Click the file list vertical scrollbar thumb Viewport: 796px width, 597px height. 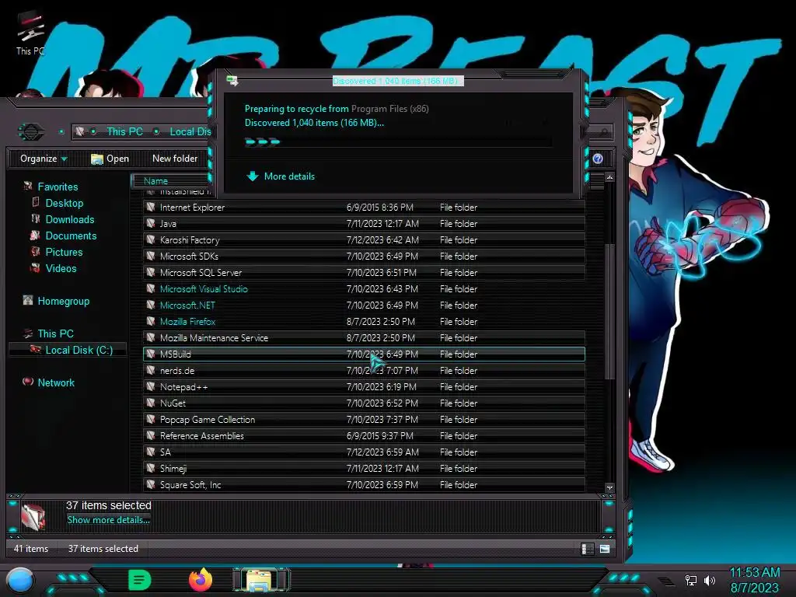point(609,311)
